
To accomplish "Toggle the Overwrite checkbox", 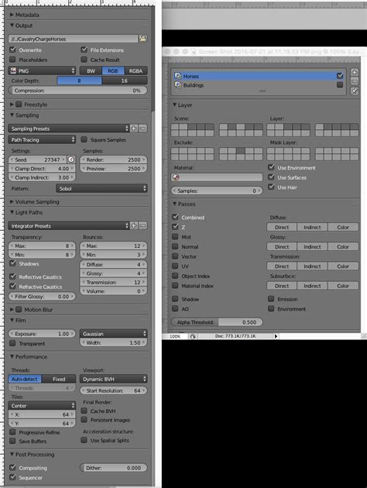I will point(12,50).
